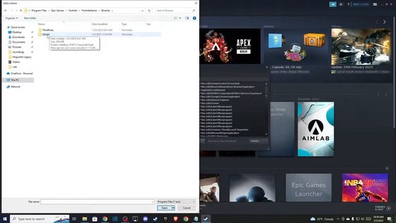The height and width of the screenshot is (223, 396).
Task: Click the Cancel button in Add a Game
Action: click(187, 208)
